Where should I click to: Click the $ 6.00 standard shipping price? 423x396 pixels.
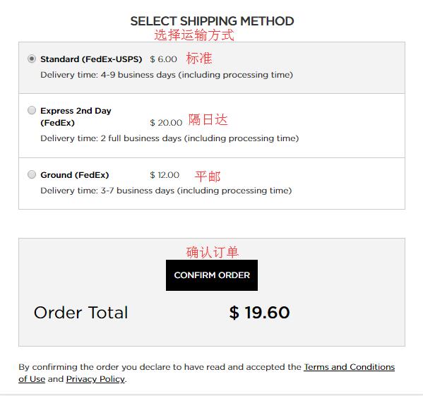164,59
